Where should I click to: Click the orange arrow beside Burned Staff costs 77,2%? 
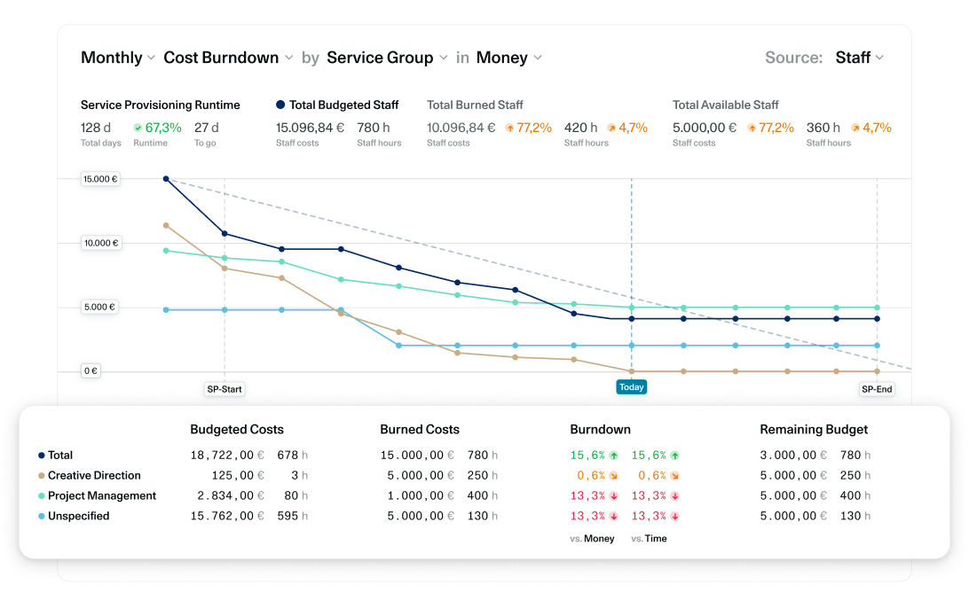(510, 128)
